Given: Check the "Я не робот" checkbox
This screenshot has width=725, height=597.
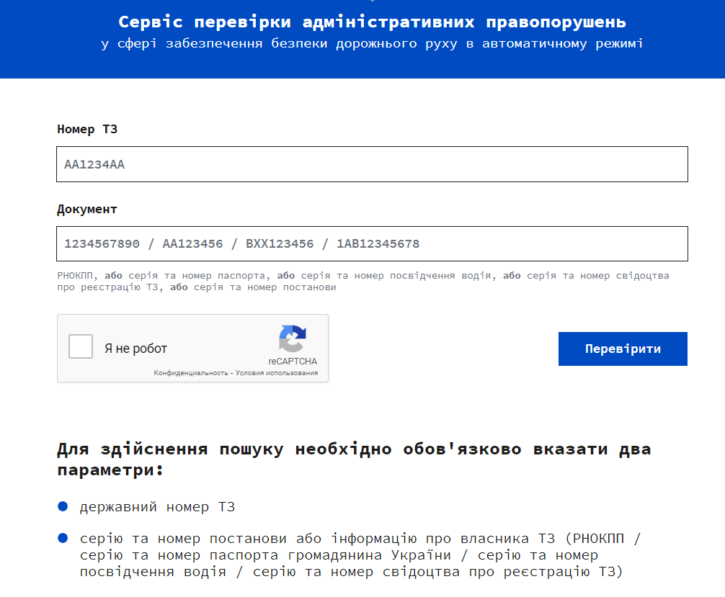Looking at the screenshot, I should (x=80, y=346).
